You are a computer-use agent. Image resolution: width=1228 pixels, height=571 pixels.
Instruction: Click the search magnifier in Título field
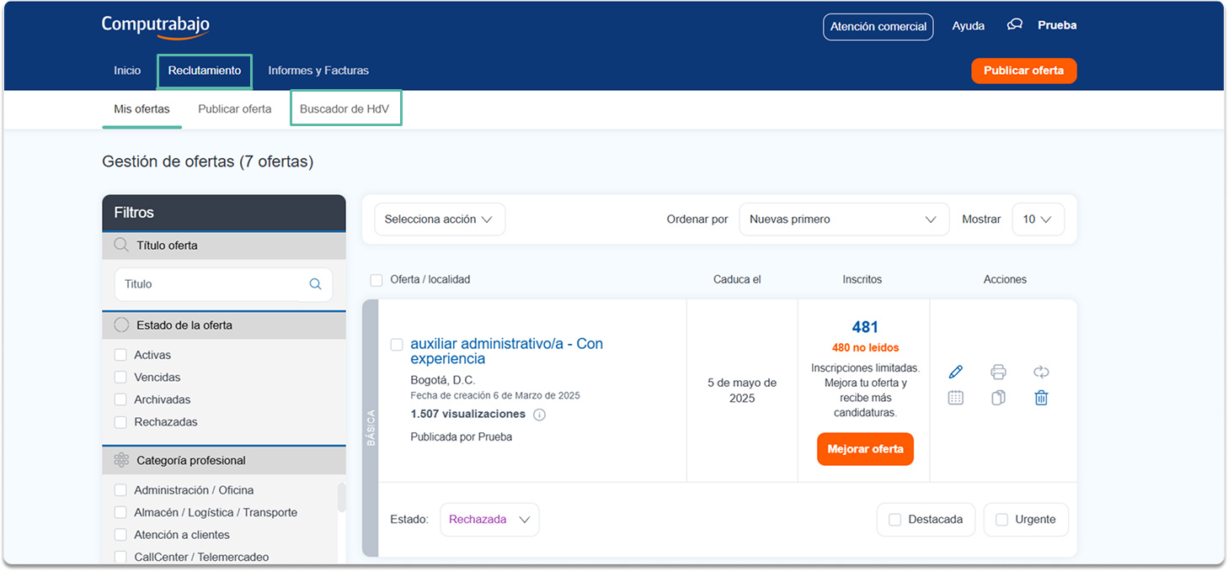[315, 284]
